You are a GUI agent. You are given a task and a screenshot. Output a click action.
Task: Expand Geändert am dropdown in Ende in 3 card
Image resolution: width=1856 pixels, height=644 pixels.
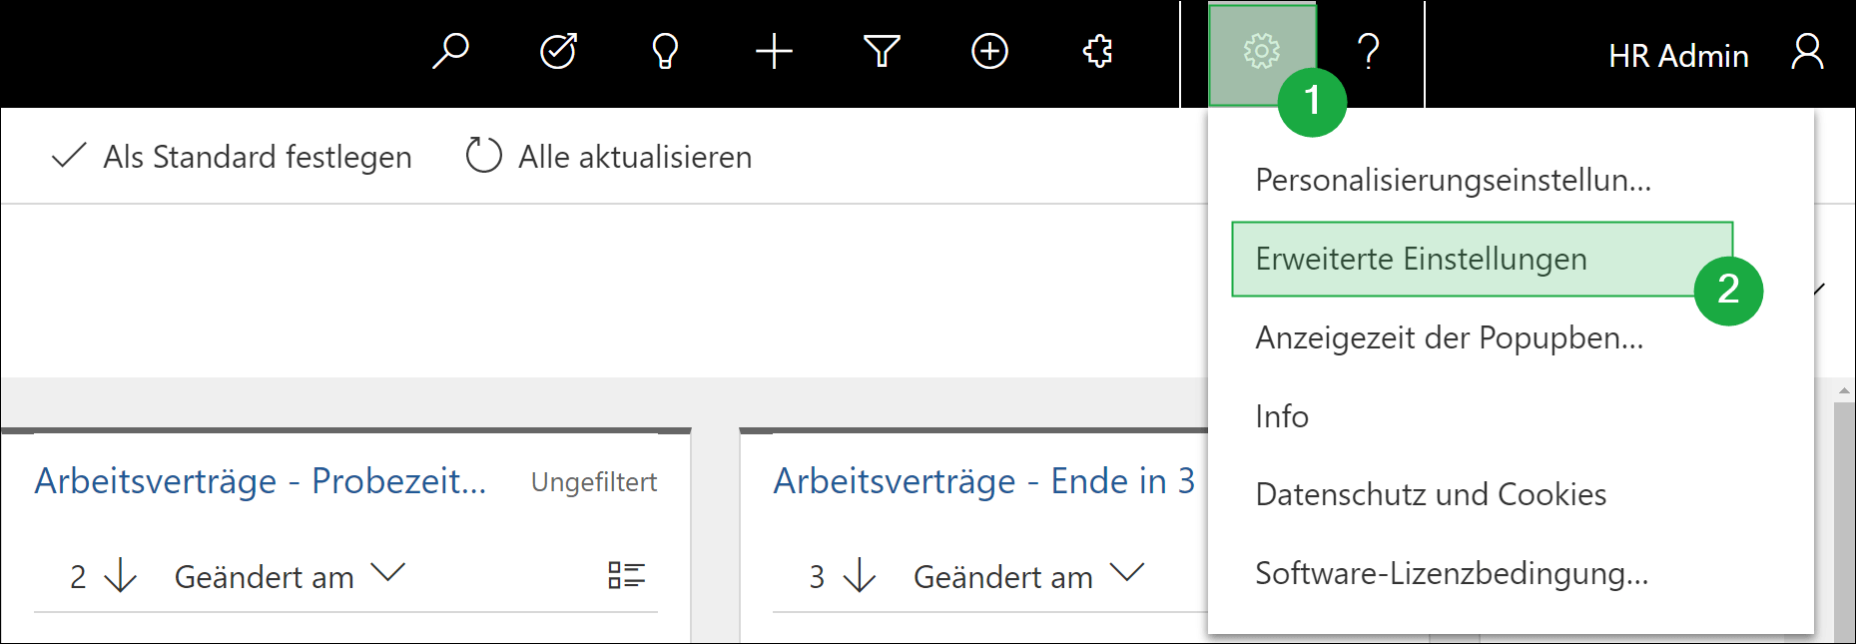tap(1127, 573)
